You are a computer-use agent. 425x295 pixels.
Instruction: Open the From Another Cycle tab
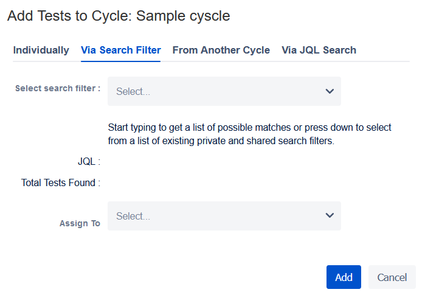[221, 50]
